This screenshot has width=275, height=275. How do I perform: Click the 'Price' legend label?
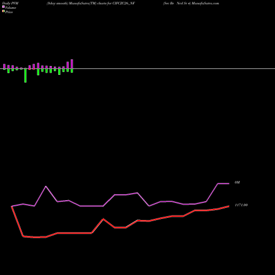(9, 12)
